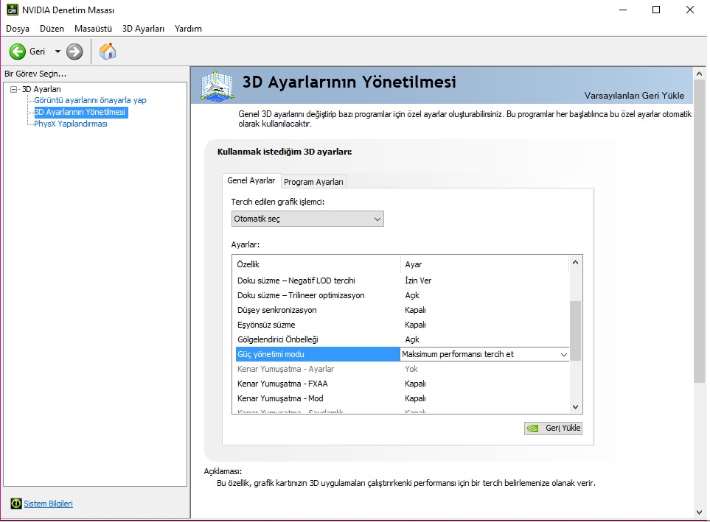Screen dimensions: 710x522
Task: Click the 3D settings header illustration icon
Action: coord(217,85)
